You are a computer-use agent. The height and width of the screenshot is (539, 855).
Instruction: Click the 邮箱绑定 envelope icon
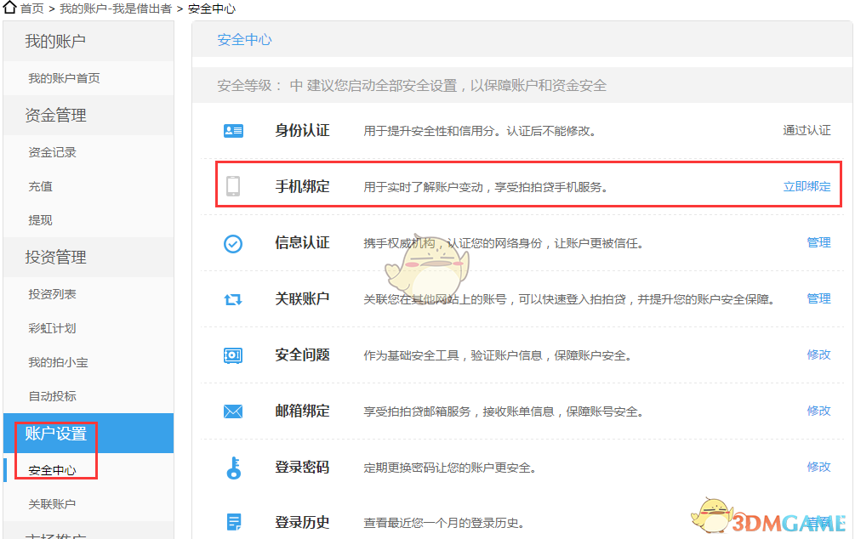pyautogui.click(x=233, y=411)
